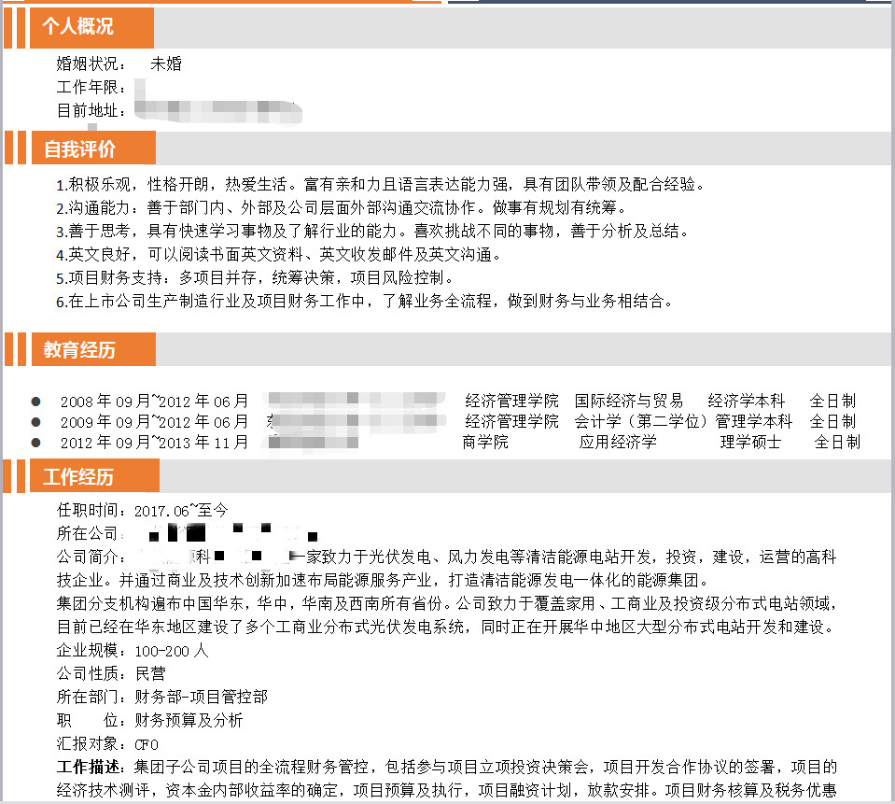Click the 未婚 marital status value
The height and width of the screenshot is (804, 895).
pyautogui.click(x=166, y=64)
